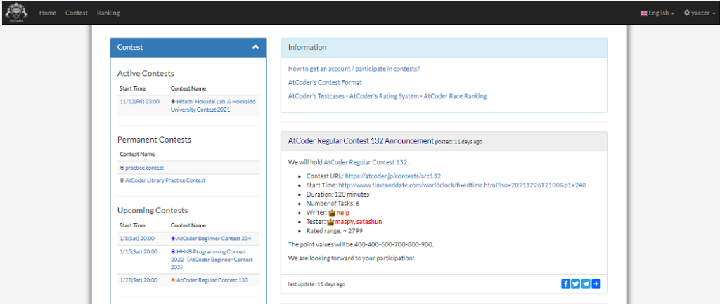Collapse the Contest panel chevron
Screen dimensions: 720x304
[x=256, y=47]
